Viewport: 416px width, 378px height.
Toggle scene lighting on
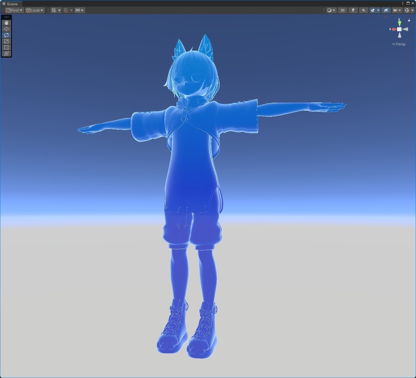coord(353,10)
